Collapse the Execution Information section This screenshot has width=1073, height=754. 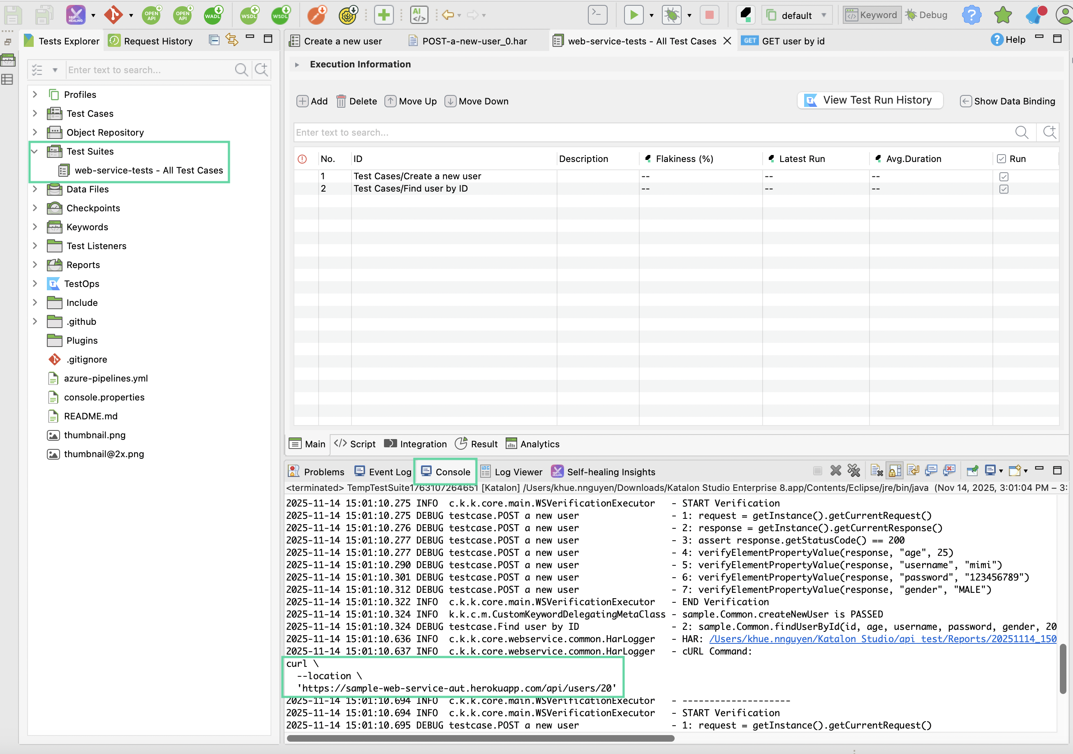pos(297,64)
